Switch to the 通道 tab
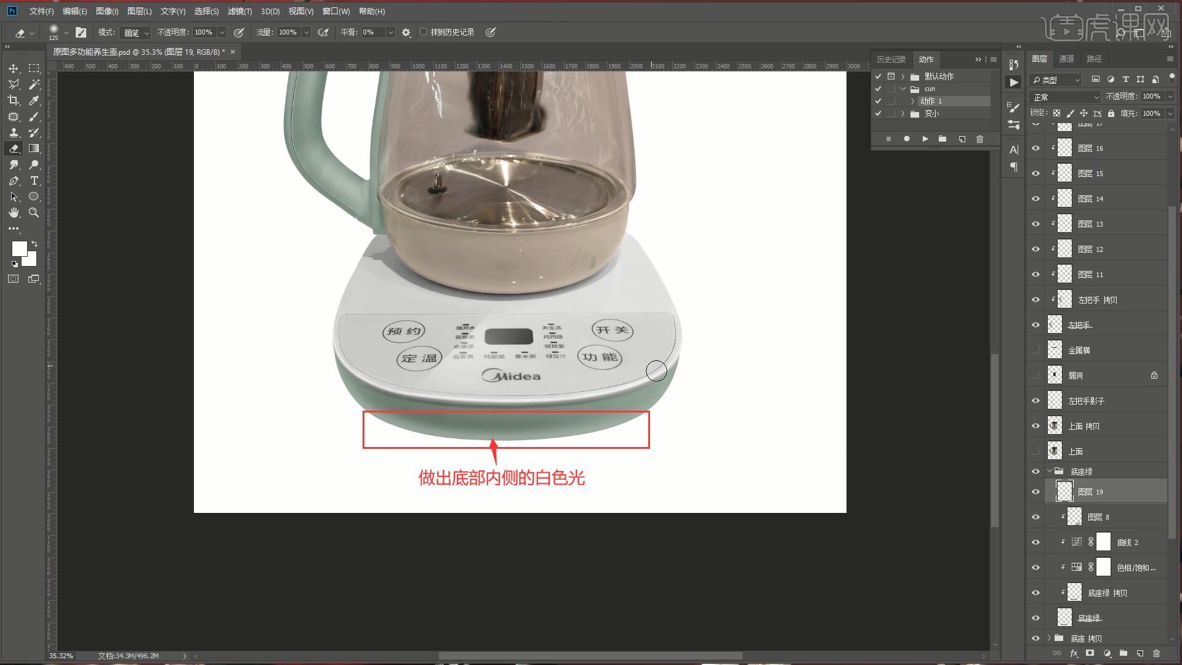 tap(1066, 58)
